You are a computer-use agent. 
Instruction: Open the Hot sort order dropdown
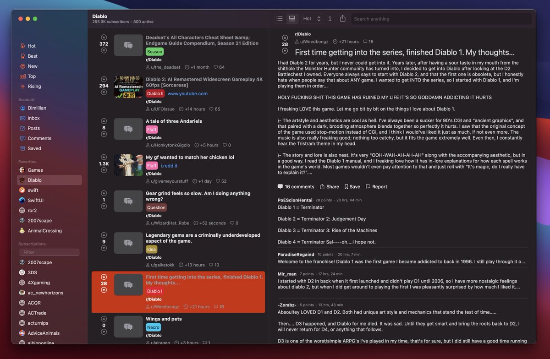[313, 19]
